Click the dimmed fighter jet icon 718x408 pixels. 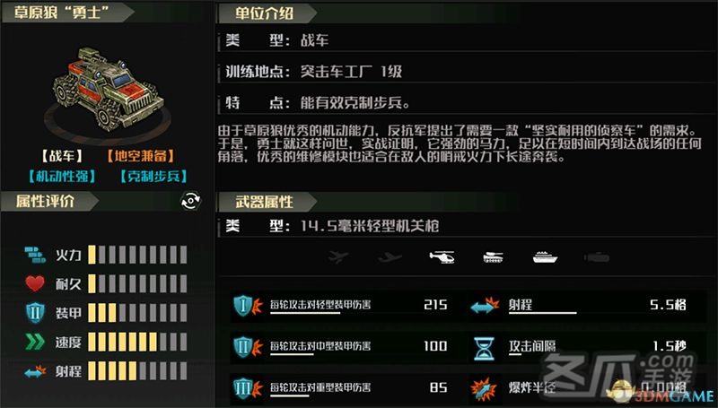tap(339, 257)
